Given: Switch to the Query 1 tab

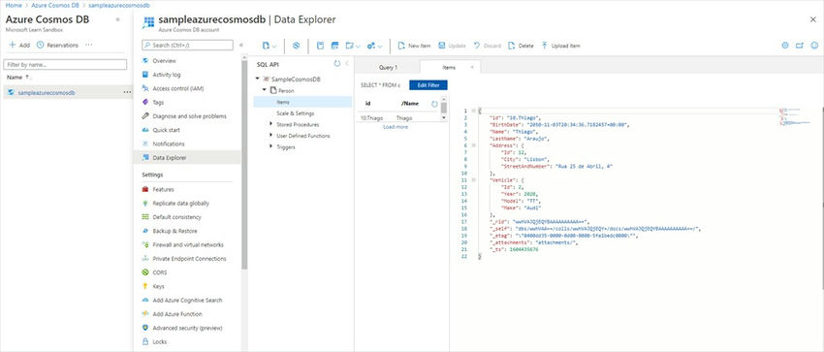Looking at the screenshot, I should point(388,67).
